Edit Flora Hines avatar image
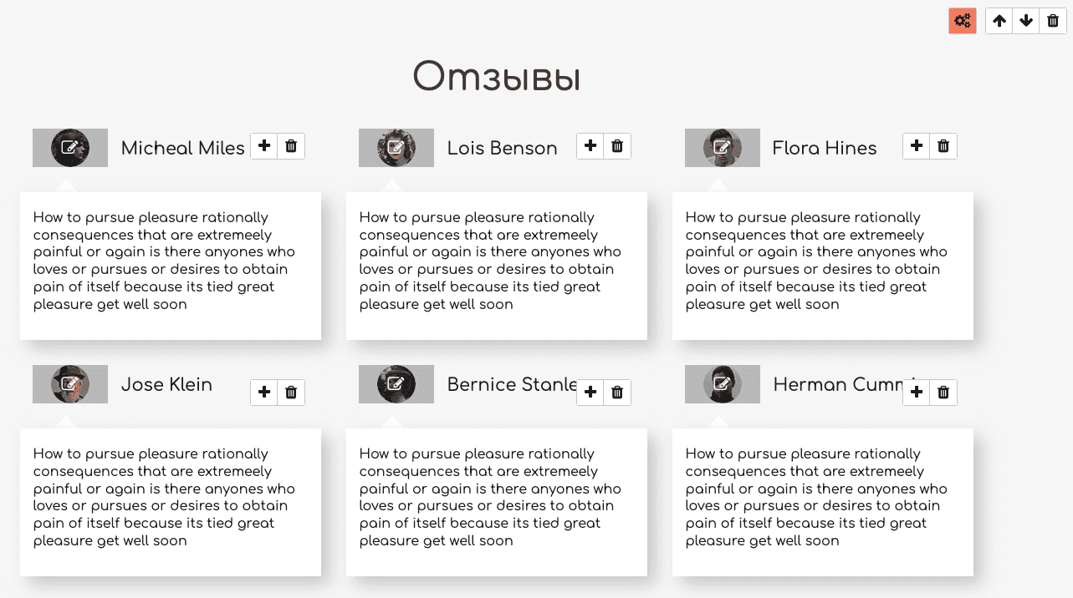1073x598 pixels. 723,148
